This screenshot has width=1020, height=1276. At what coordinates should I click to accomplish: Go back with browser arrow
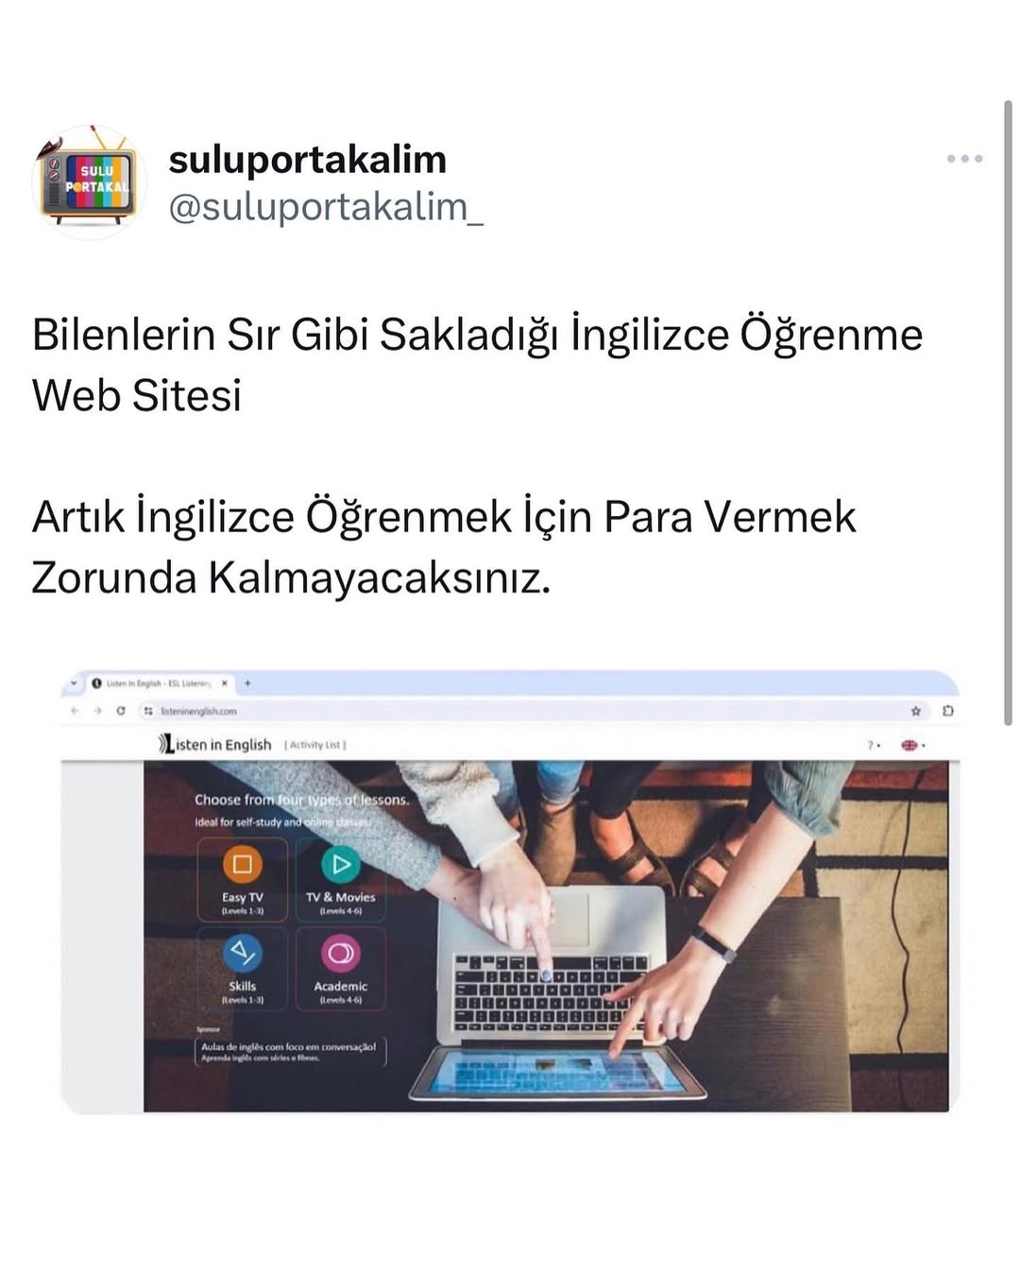click(x=75, y=711)
